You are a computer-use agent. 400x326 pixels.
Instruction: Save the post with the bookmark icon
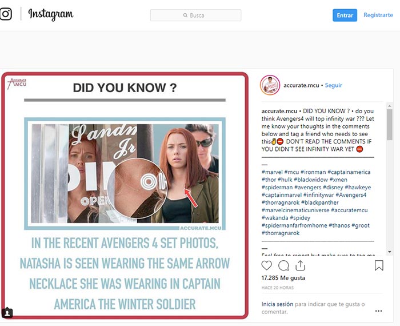pos(379,265)
